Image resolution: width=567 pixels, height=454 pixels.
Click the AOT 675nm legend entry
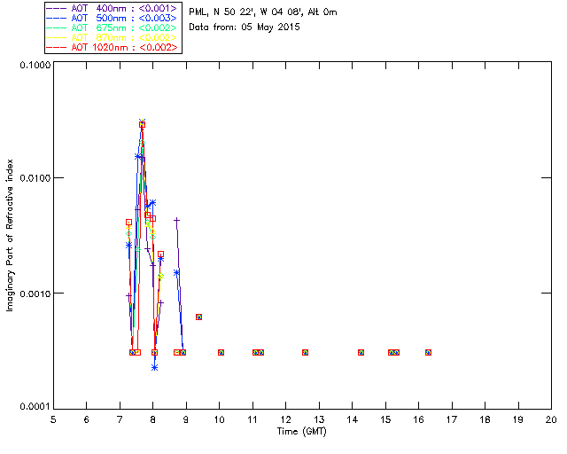[x=113, y=27]
